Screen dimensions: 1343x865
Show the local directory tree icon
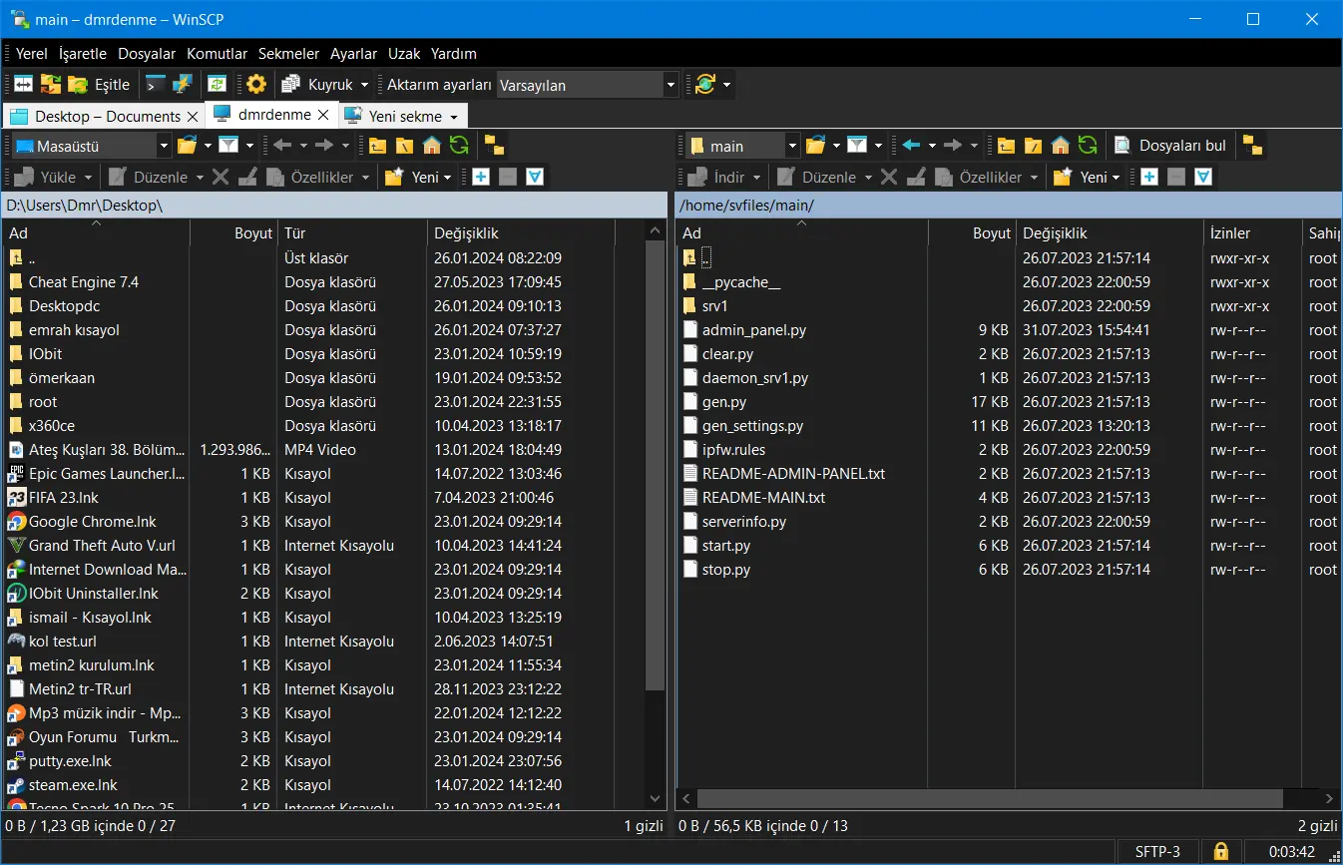pyautogui.click(x=494, y=146)
